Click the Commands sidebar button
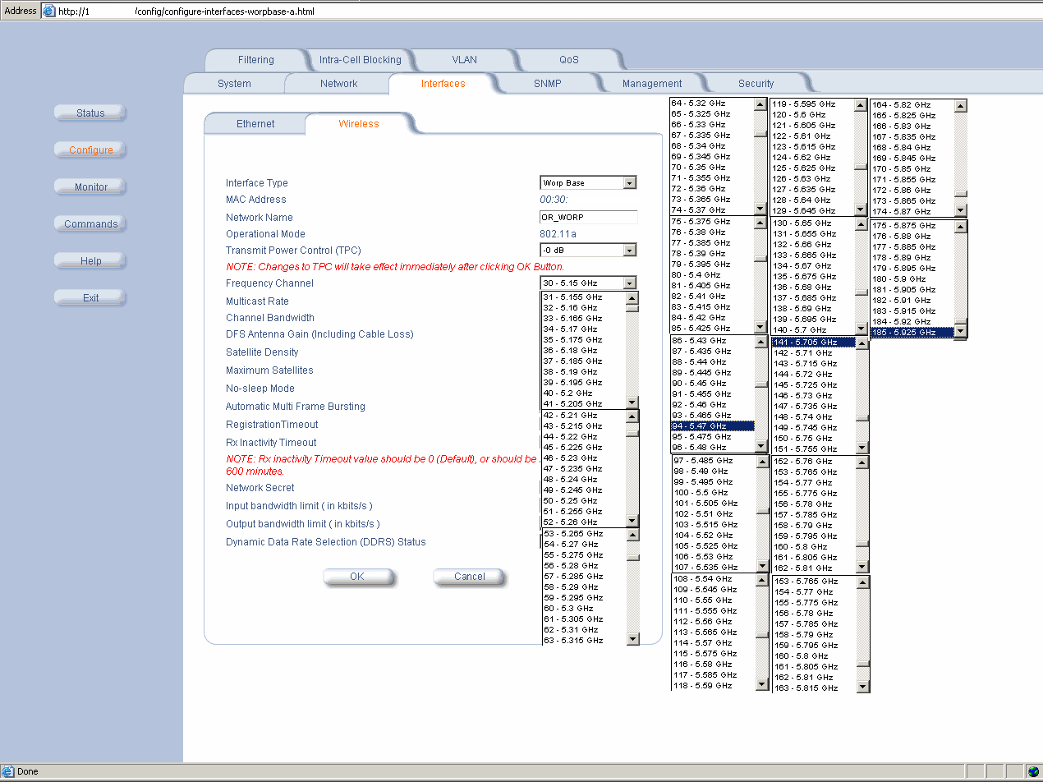1043x782 pixels. click(91, 224)
